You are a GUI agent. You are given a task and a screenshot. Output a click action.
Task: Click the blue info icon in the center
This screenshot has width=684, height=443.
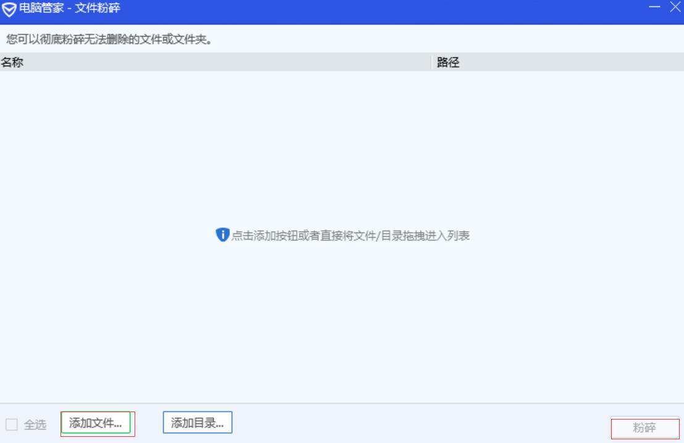(x=223, y=235)
